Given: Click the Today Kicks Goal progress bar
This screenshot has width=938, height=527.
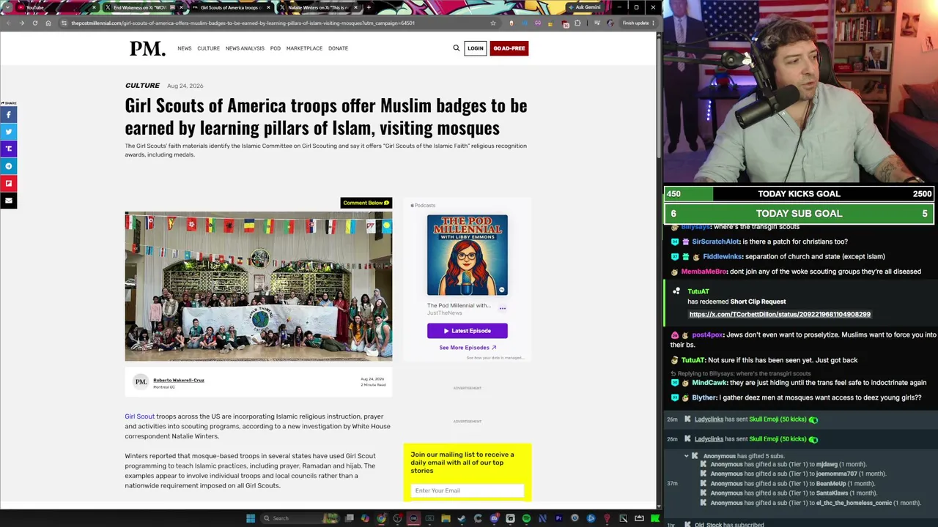Looking at the screenshot, I should tap(799, 194).
